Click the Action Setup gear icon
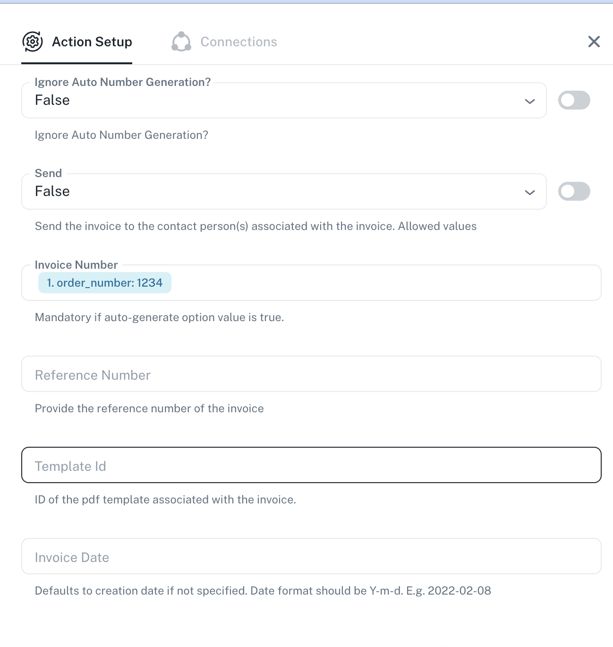 33,42
